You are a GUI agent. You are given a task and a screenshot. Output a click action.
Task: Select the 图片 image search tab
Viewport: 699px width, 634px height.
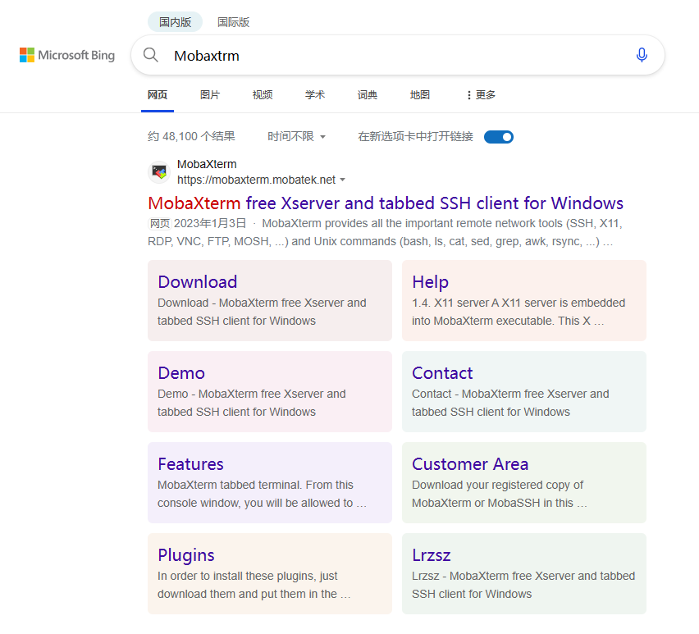pos(210,94)
